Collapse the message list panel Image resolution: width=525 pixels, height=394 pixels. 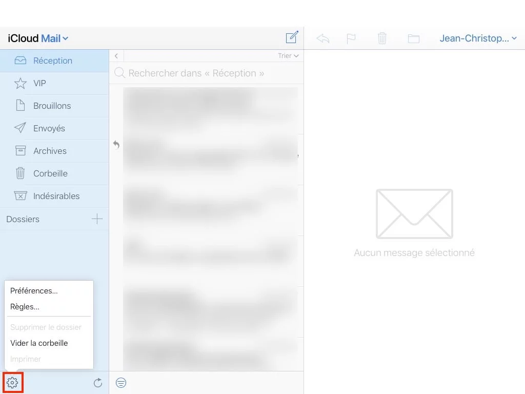pos(116,55)
